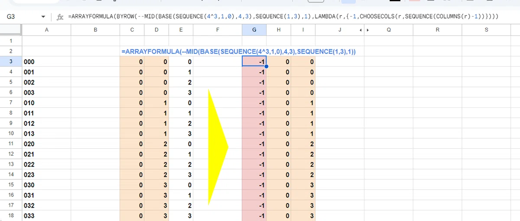Viewport: 520px width, 221px height.
Task: Click column I cell in row 15 showing 3
Action: pyautogui.click(x=303, y=185)
